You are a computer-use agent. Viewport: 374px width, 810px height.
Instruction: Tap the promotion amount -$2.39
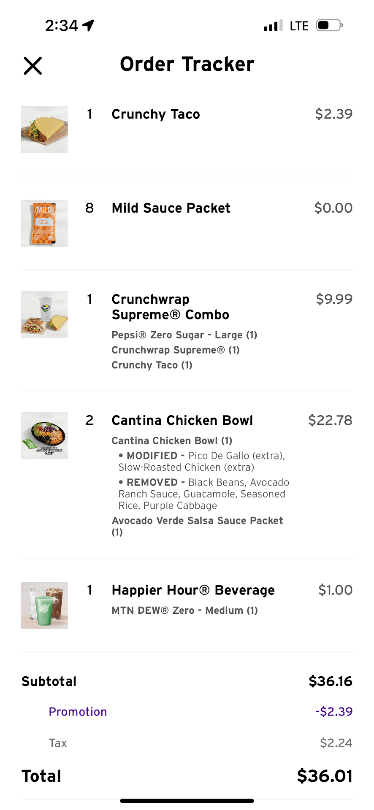tap(334, 712)
